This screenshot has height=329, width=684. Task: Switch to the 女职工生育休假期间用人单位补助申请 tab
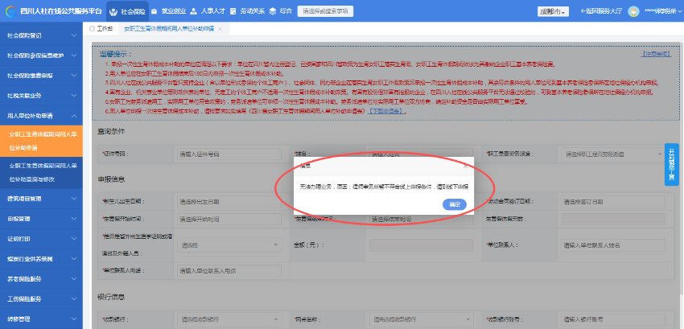click(169, 29)
